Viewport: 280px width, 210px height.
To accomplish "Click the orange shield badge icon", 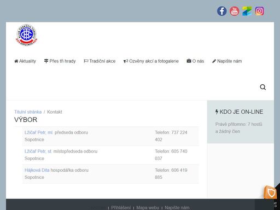I will click(x=270, y=192).
